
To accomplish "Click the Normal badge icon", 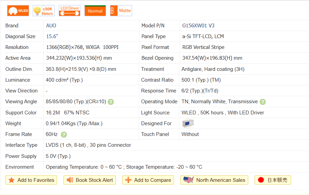I will 95,11.
